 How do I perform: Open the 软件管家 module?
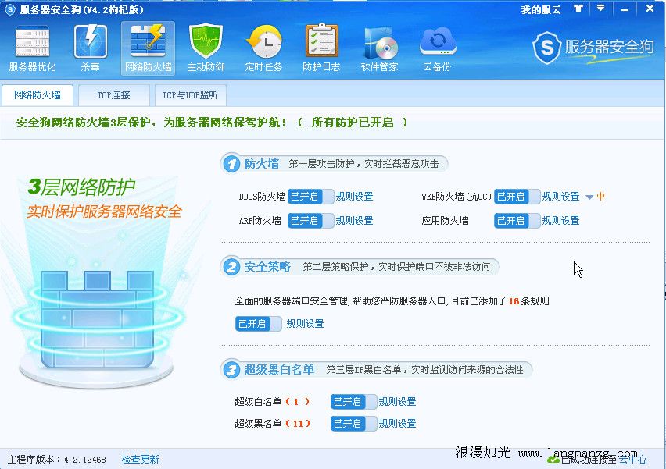tap(379, 48)
